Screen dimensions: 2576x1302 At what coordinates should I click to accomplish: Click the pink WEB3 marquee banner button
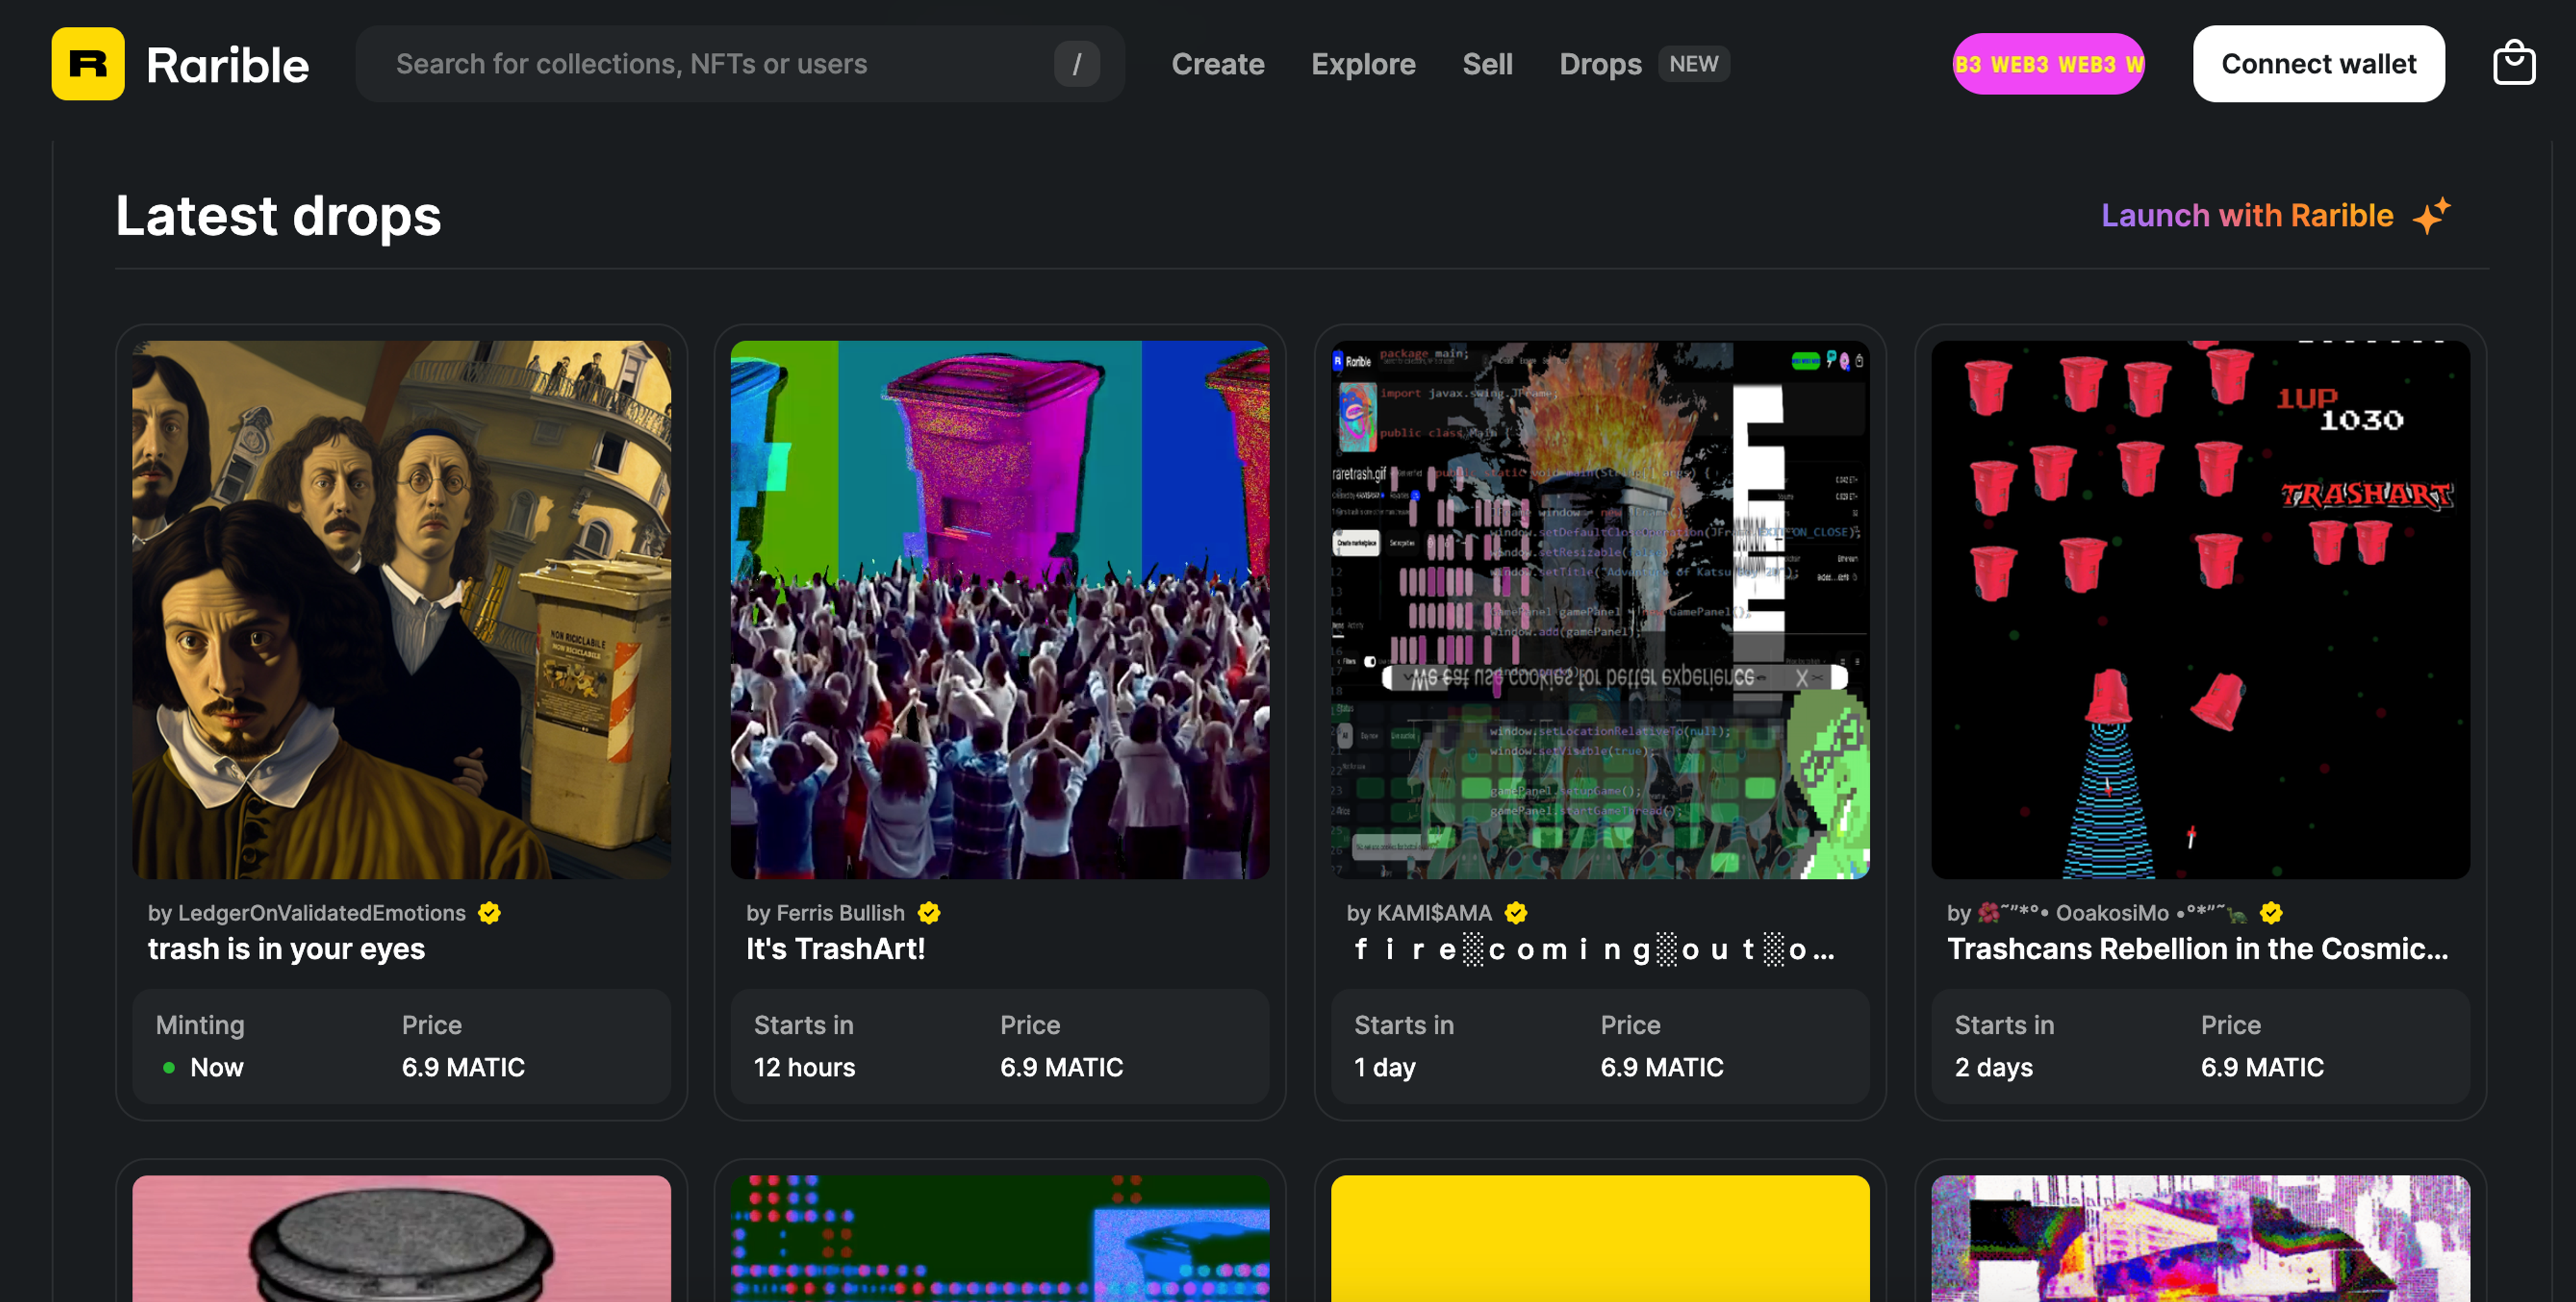(2048, 64)
